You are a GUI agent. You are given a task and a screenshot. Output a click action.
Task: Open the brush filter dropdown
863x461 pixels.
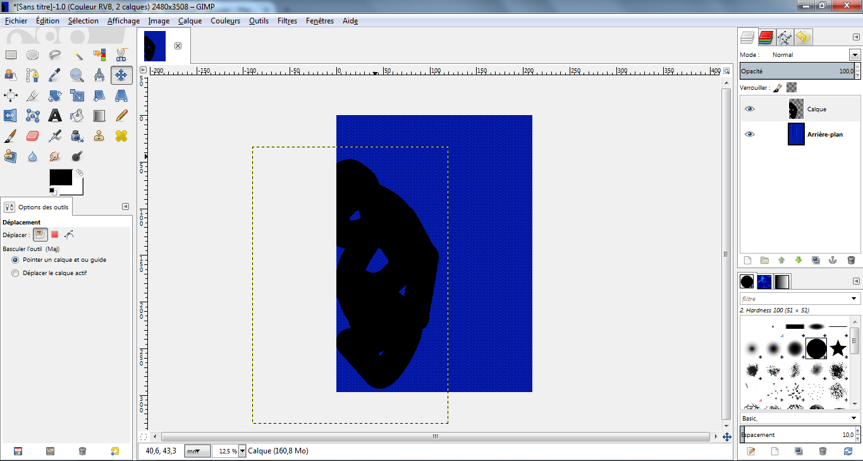pyautogui.click(x=854, y=298)
